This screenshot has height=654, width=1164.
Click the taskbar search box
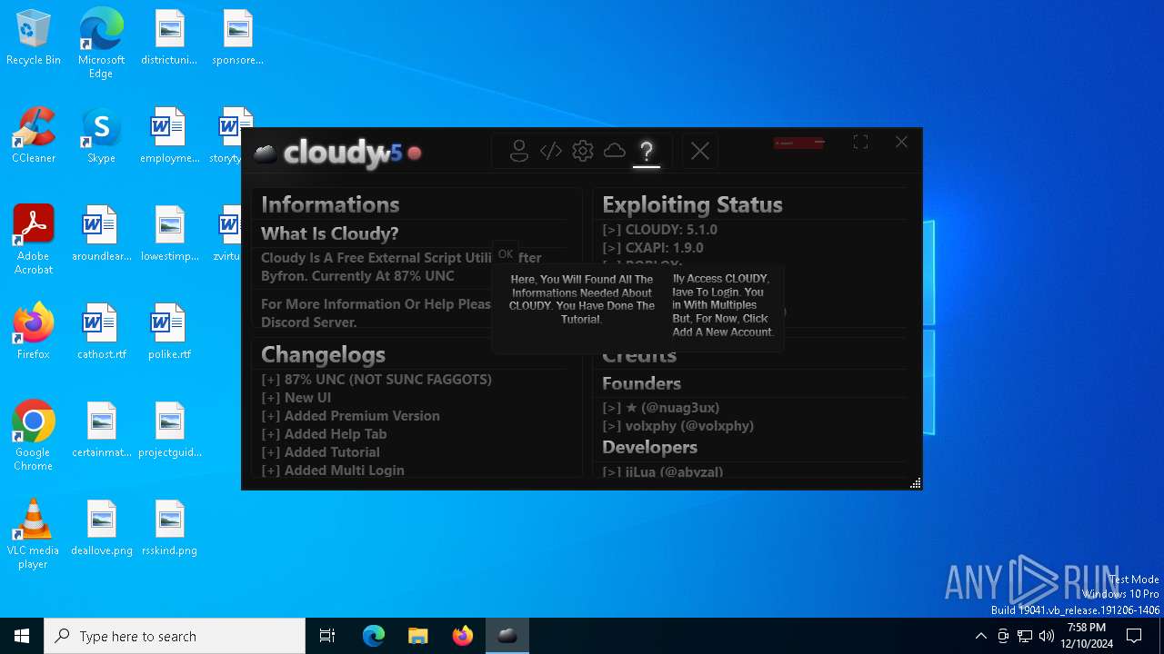pyautogui.click(x=175, y=636)
